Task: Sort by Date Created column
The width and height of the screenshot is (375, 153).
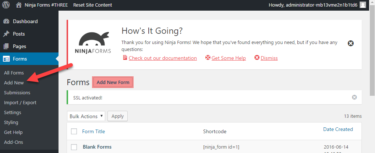Action: click(338, 129)
